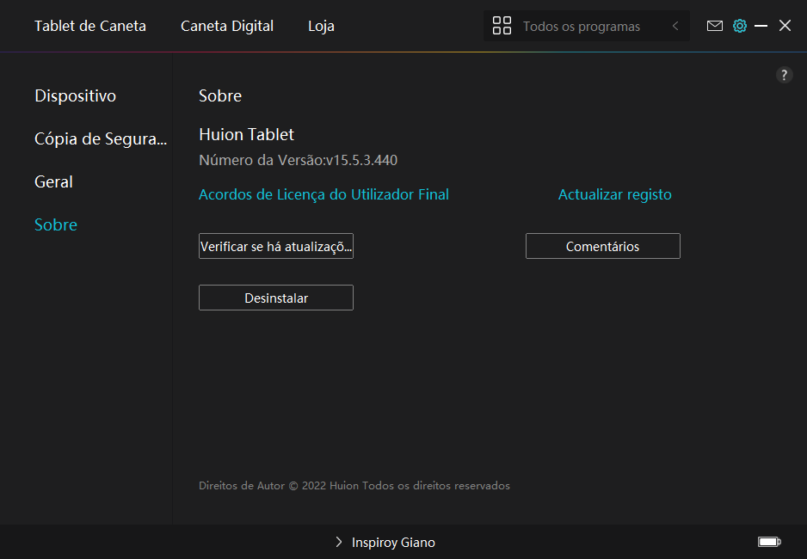
Task: Open the mail messages icon
Action: (x=714, y=26)
